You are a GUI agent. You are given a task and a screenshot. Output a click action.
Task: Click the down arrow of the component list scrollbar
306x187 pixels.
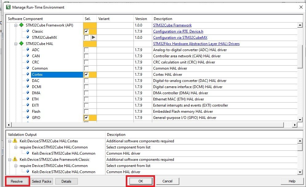[x=300, y=120]
